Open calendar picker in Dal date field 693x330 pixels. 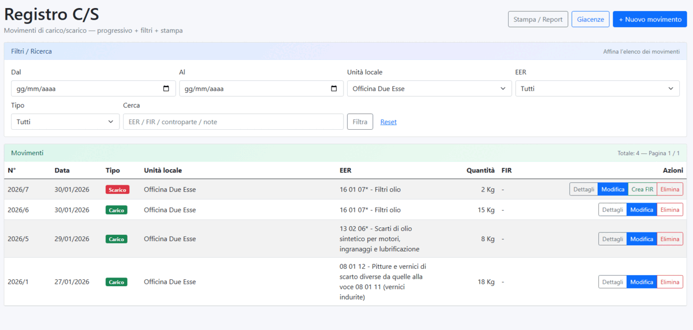[x=166, y=89]
